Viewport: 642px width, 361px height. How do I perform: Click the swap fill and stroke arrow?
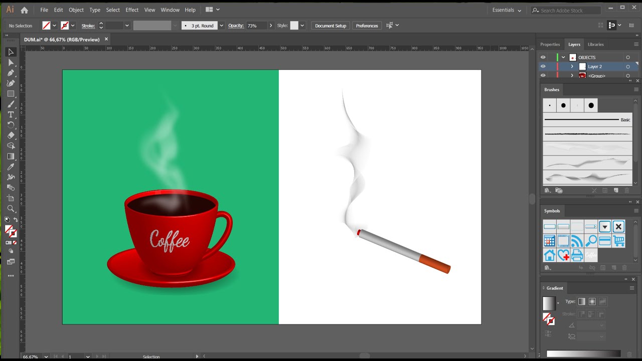click(x=16, y=220)
